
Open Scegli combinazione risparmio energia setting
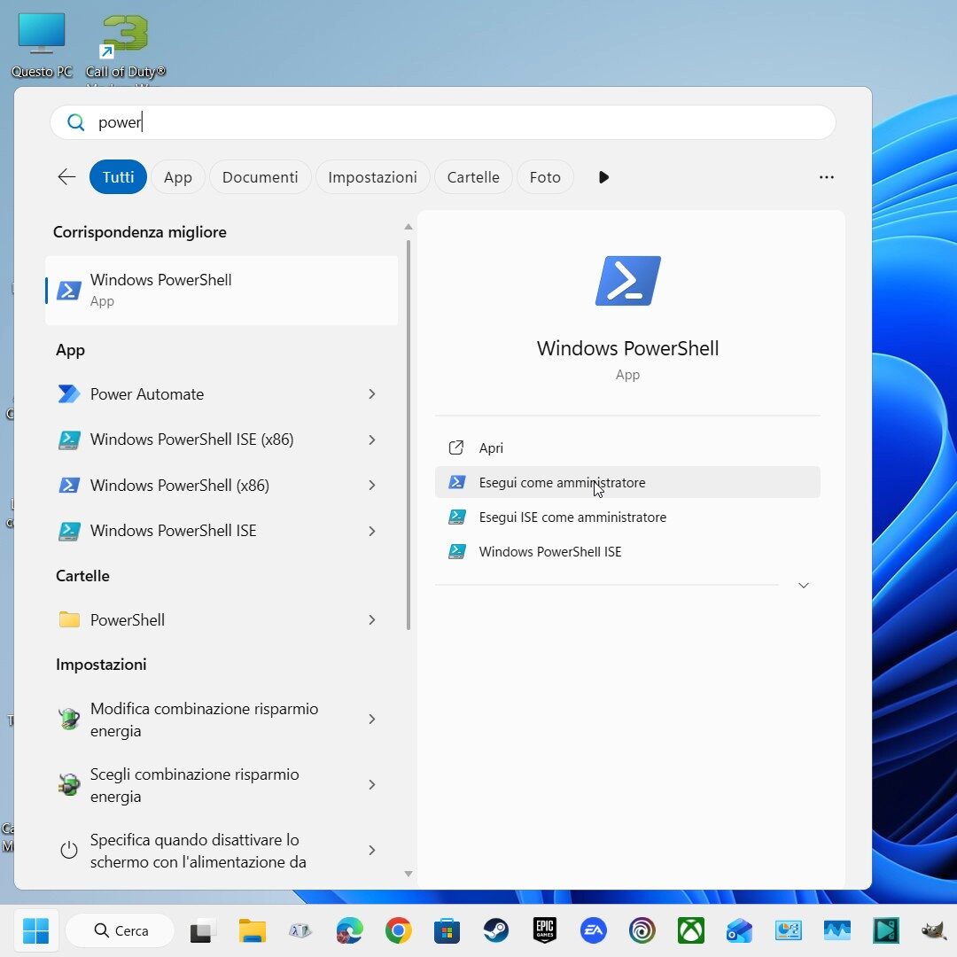point(222,785)
